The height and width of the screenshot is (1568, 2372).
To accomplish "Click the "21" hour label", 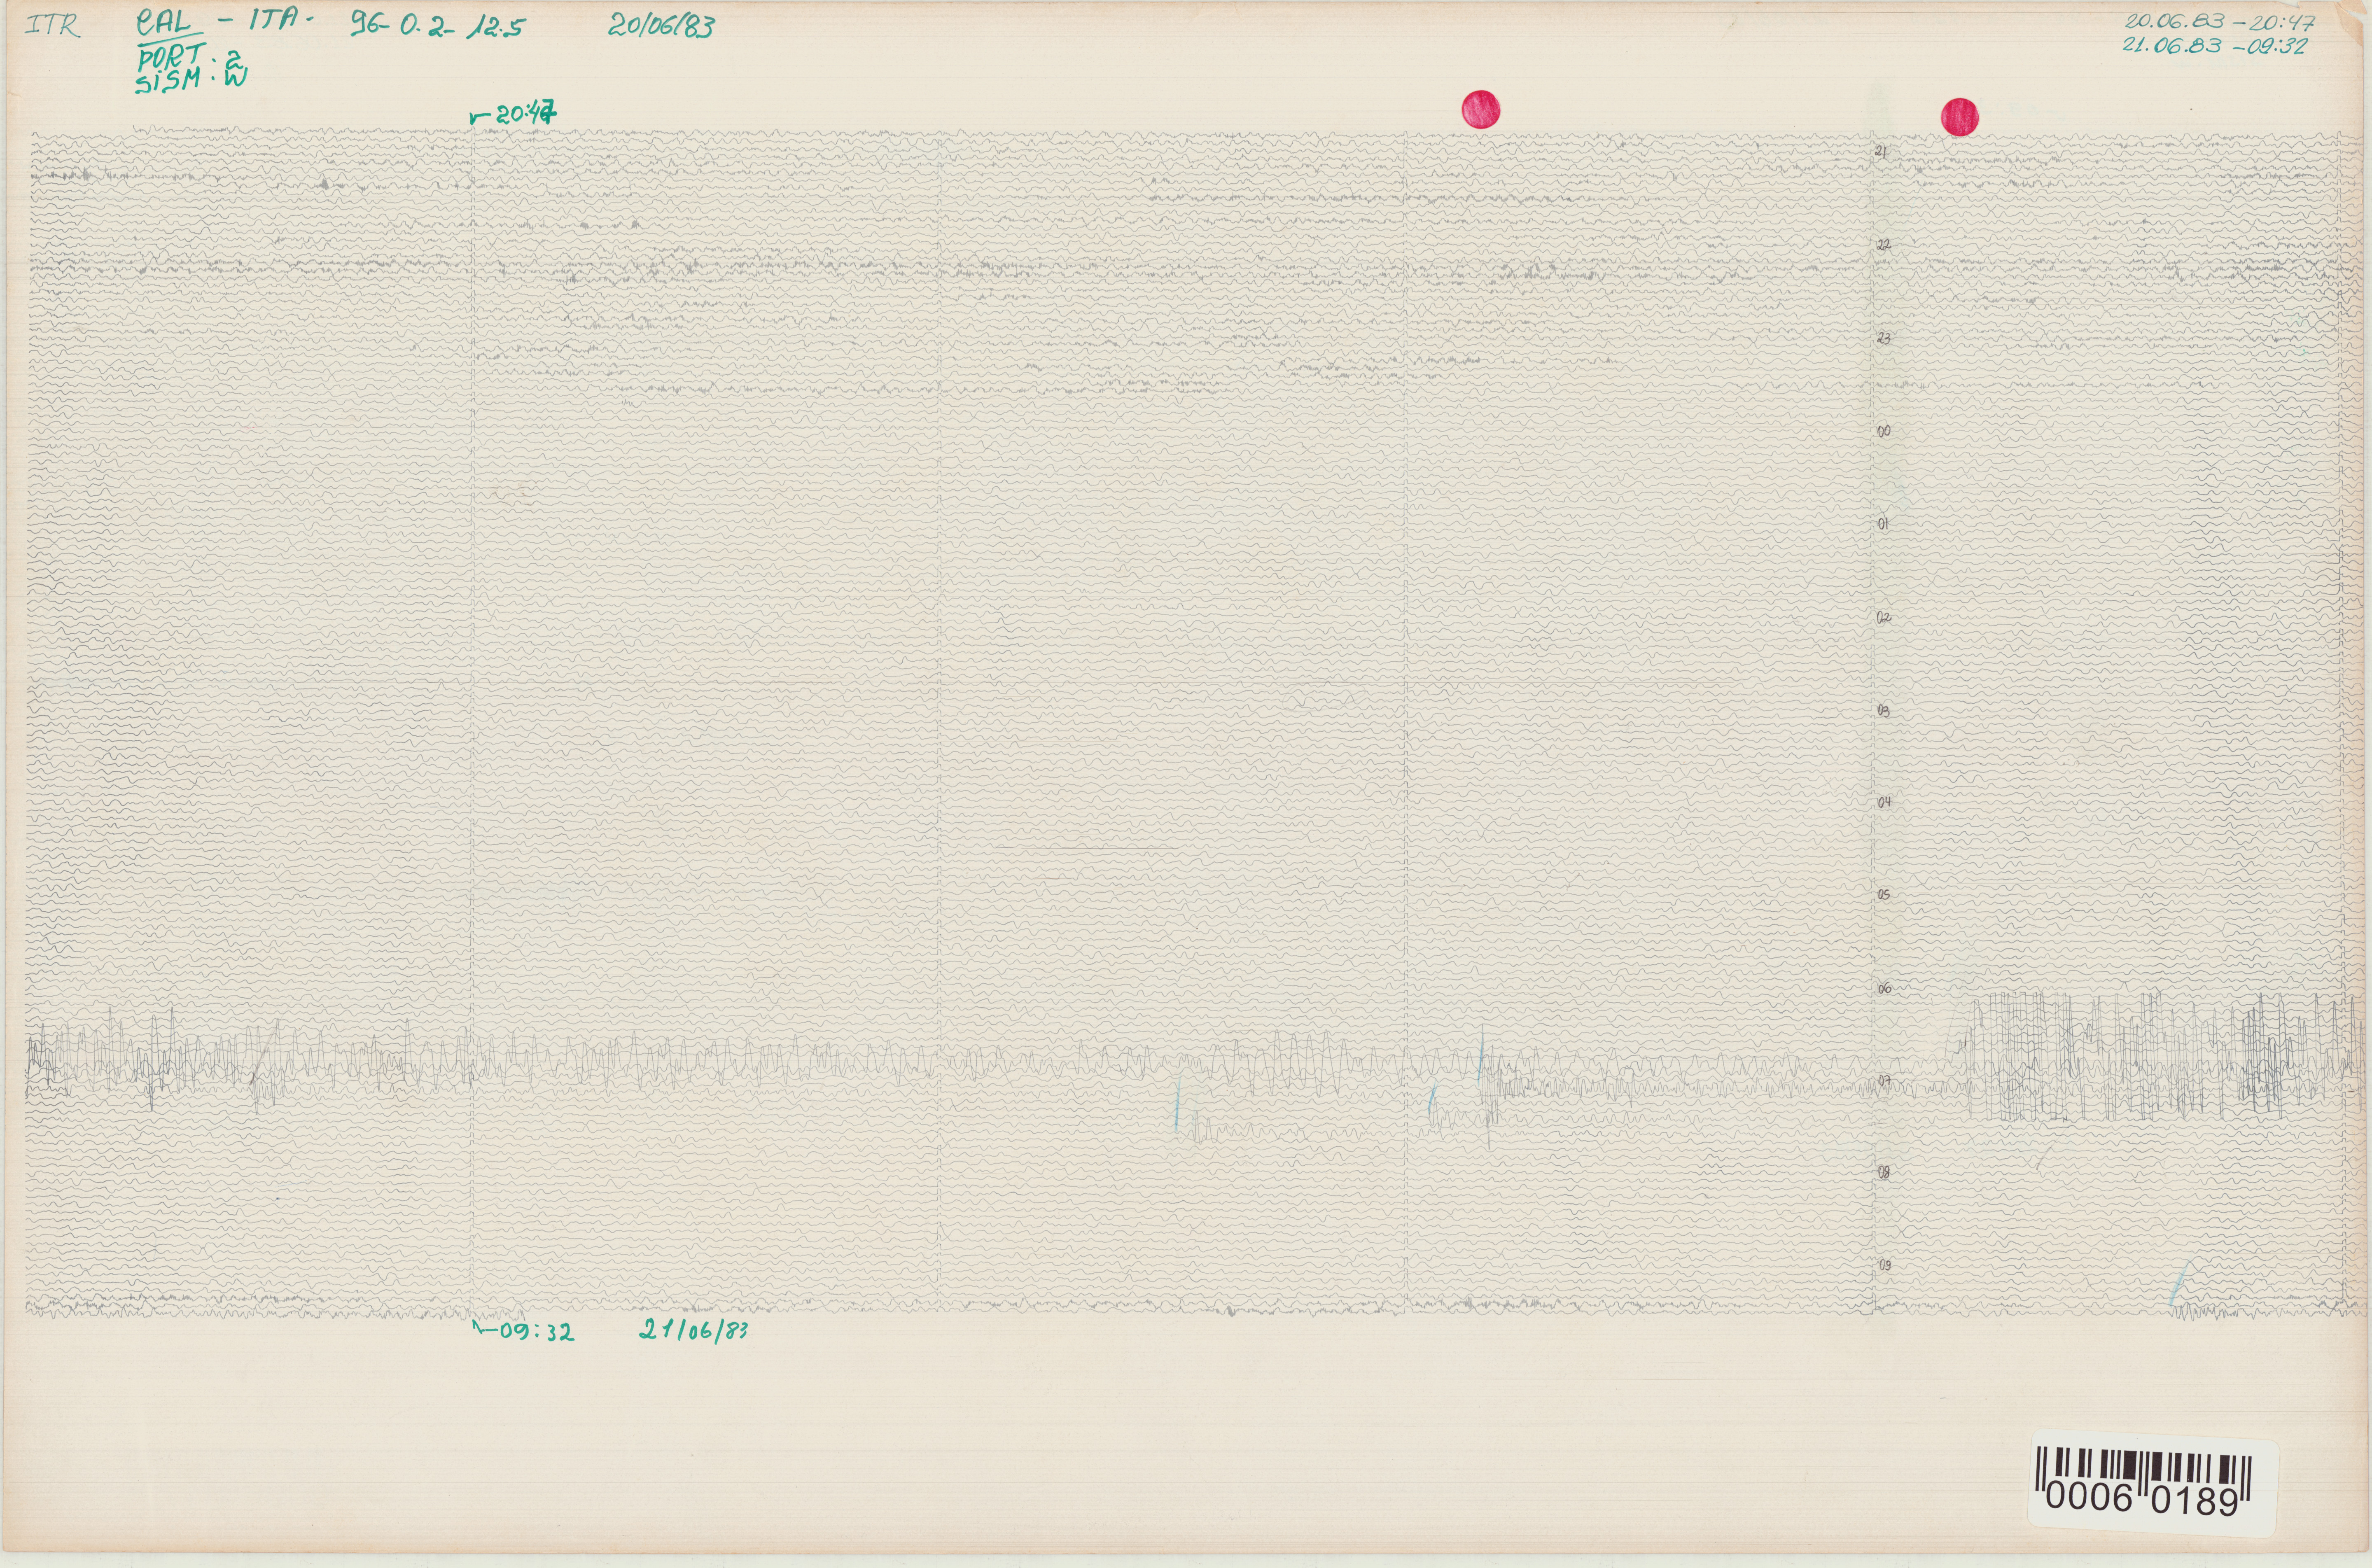I will [x=1881, y=151].
